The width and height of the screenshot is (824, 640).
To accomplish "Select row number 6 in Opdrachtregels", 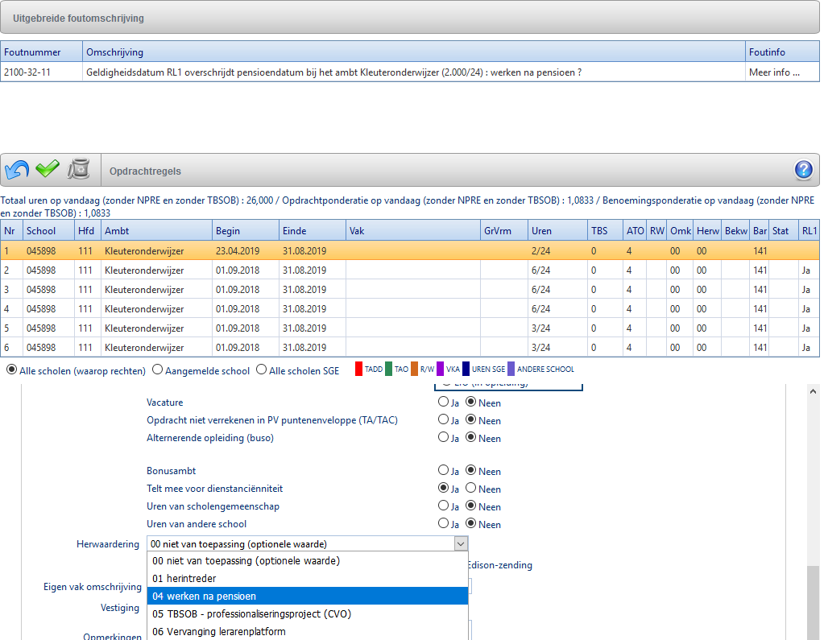I will point(410,348).
